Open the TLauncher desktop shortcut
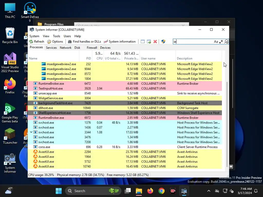The image size is (263, 197). click(x=10, y=136)
